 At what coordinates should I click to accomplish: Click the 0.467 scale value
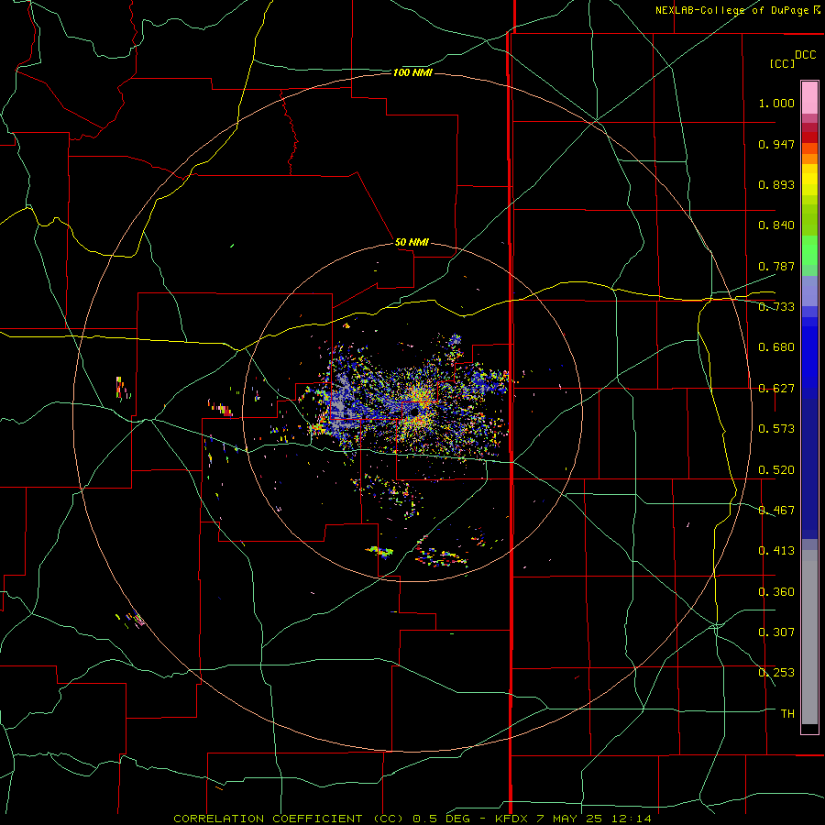tap(776, 511)
